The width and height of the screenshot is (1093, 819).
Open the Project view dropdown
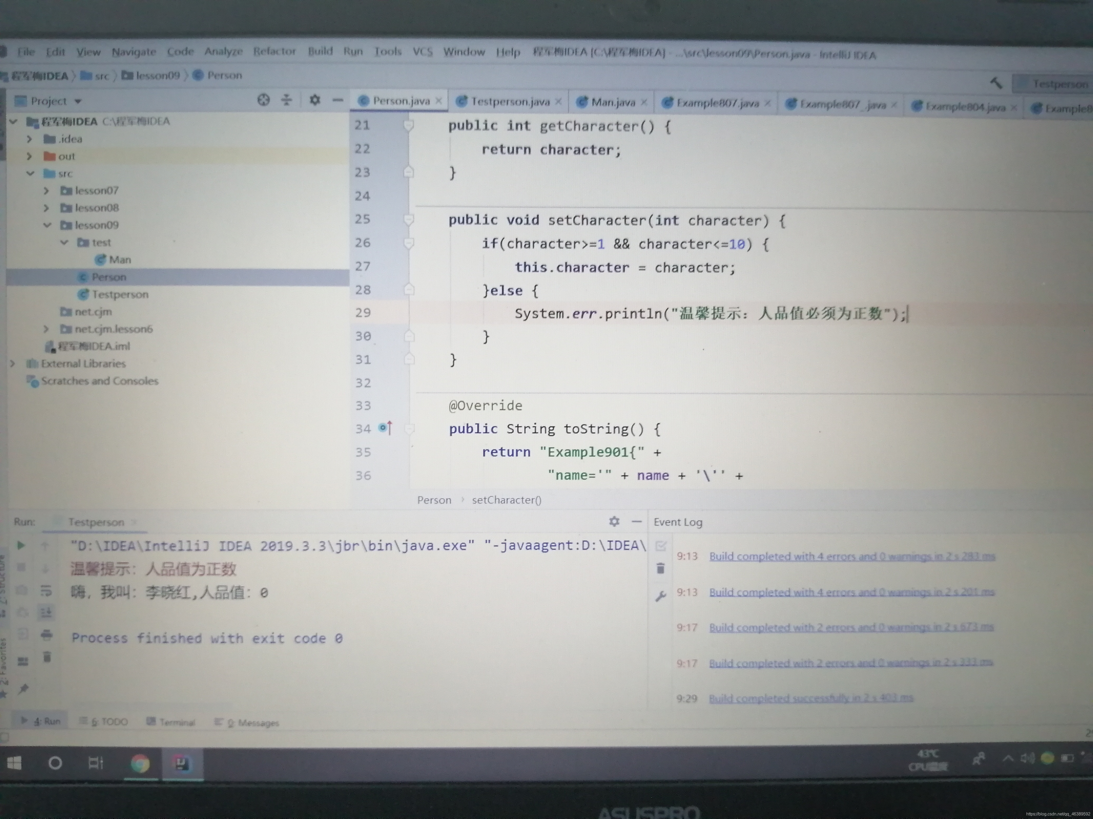[x=78, y=101]
